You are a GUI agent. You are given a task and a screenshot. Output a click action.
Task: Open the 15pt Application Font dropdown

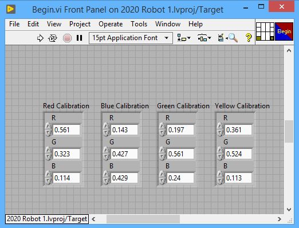pos(131,38)
